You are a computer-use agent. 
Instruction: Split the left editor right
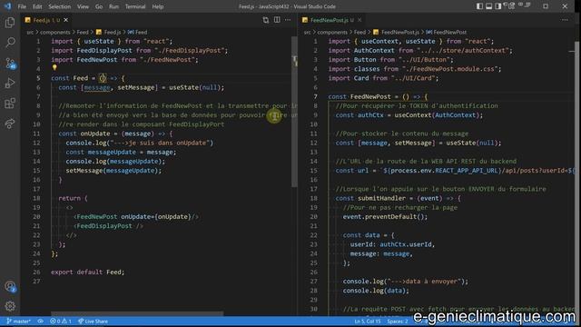pyautogui.click(x=277, y=20)
